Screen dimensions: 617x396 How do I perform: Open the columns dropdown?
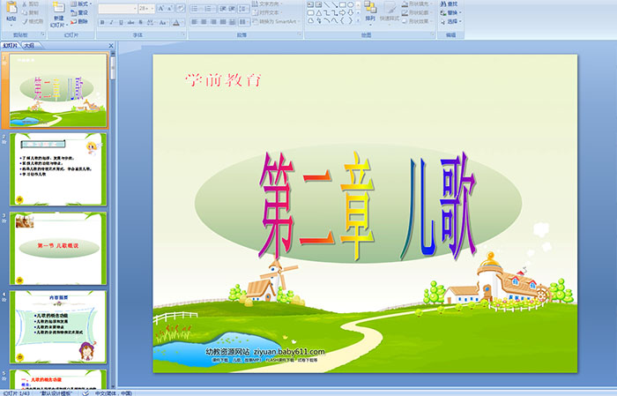(x=244, y=22)
